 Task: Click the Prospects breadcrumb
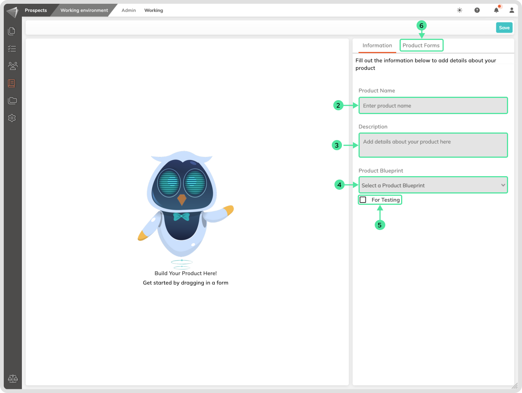(36, 10)
